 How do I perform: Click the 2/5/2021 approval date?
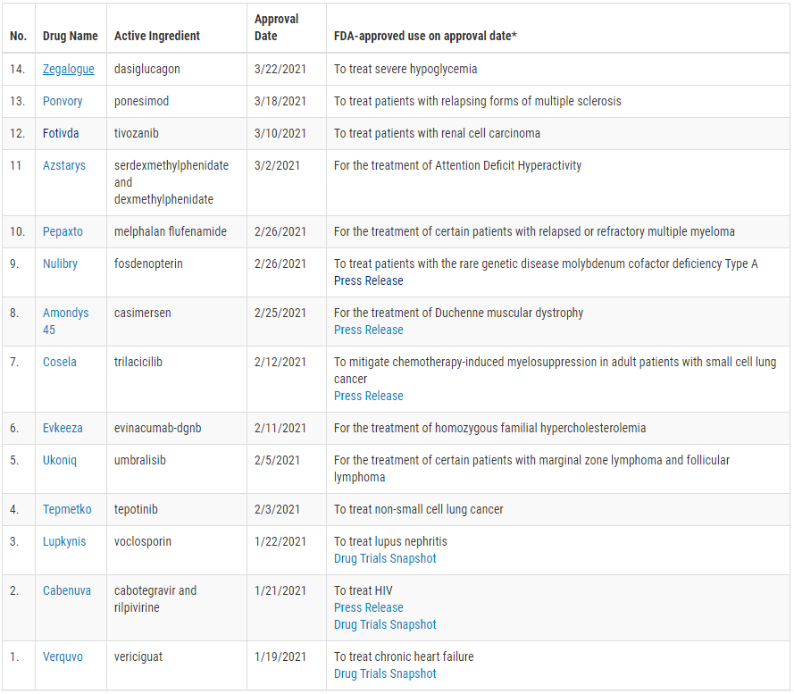click(x=277, y=460)
